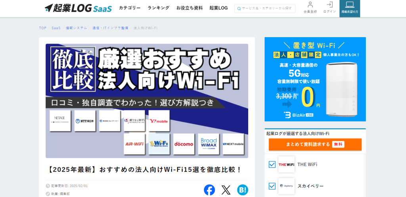The height and width of the screenshot is (197, 406).
Task: Click the THE WiFi logo thumbnail
Action: (286, 165)
